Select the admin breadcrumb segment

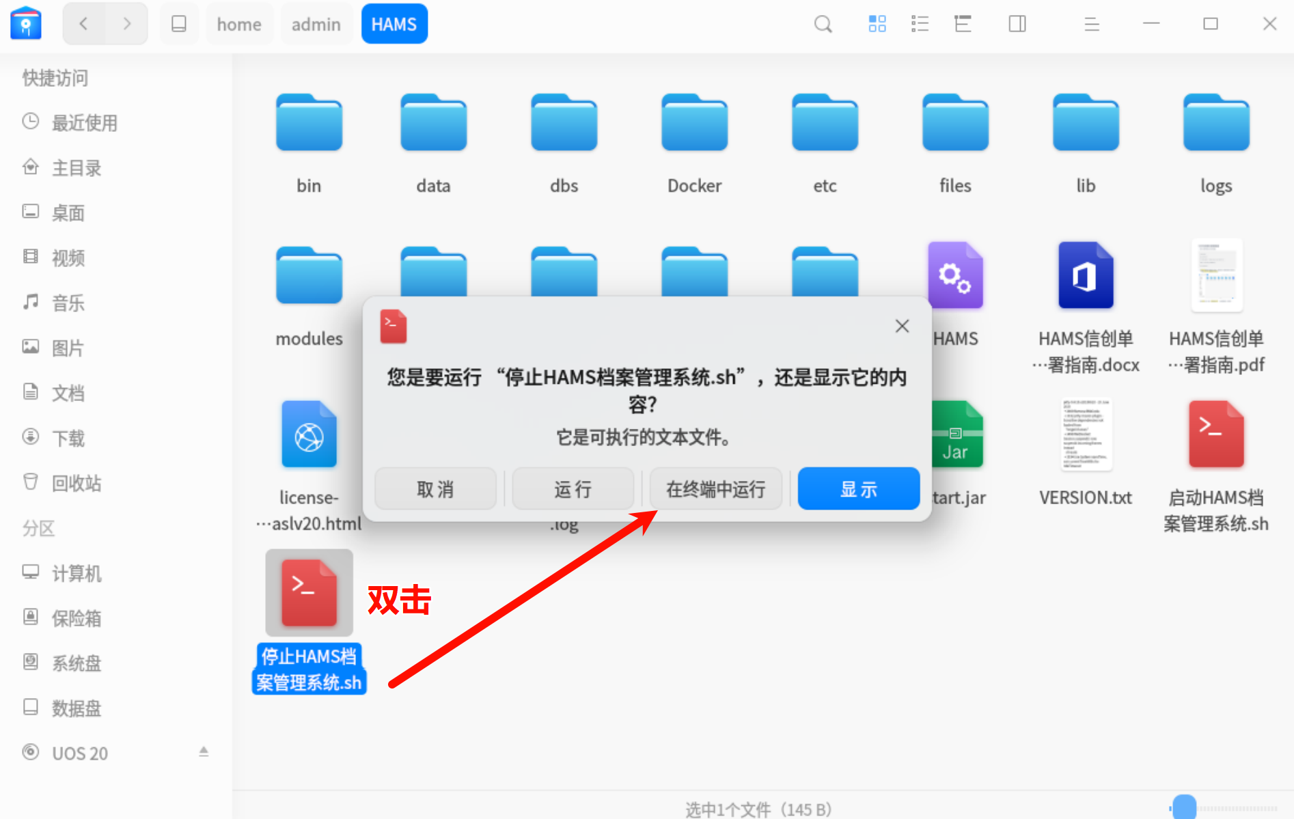point(316,25)
